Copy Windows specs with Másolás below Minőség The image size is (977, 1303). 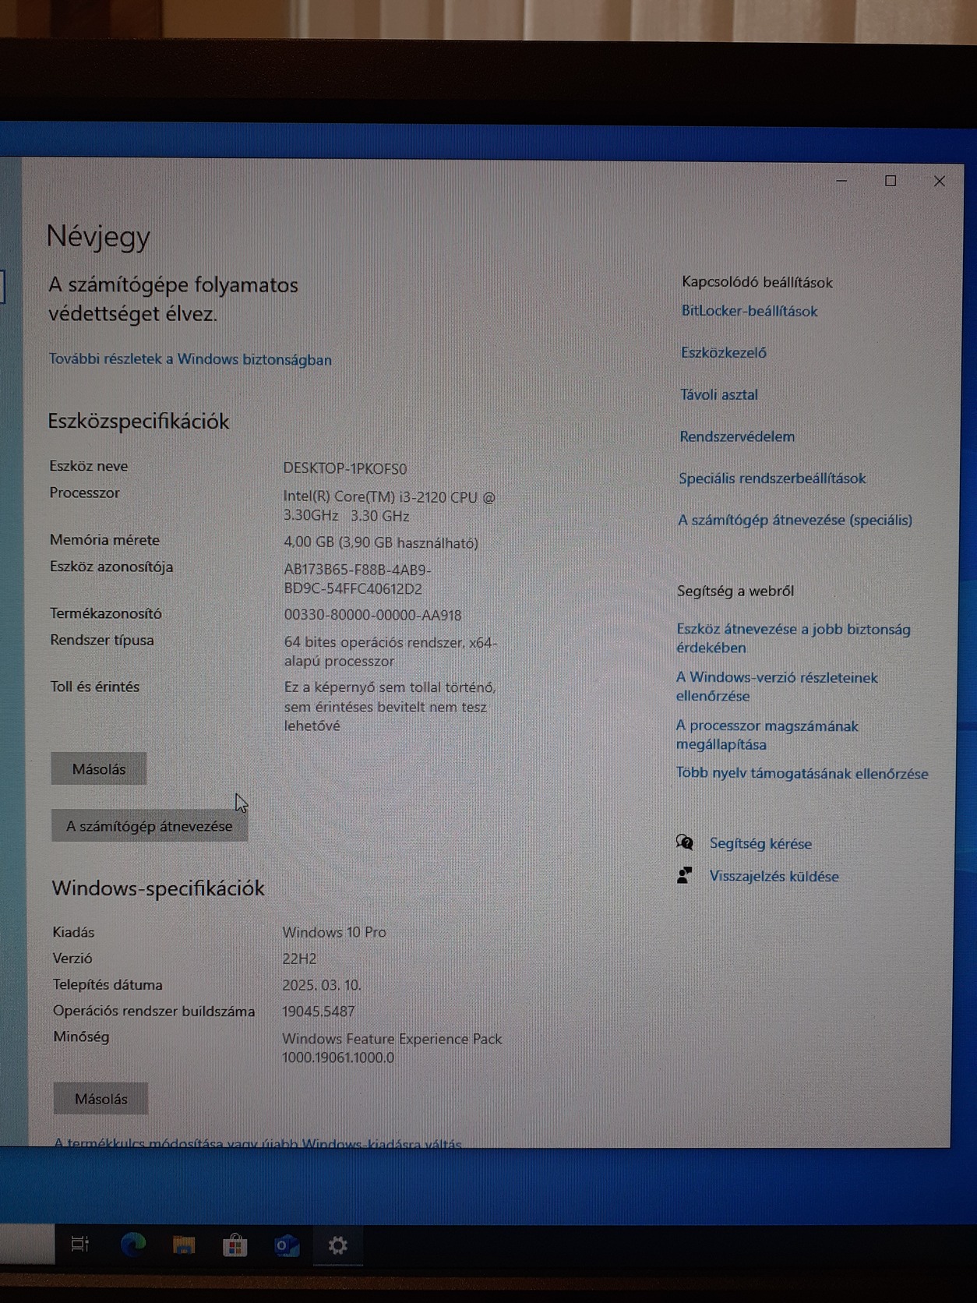click(x=101, y=1099)
